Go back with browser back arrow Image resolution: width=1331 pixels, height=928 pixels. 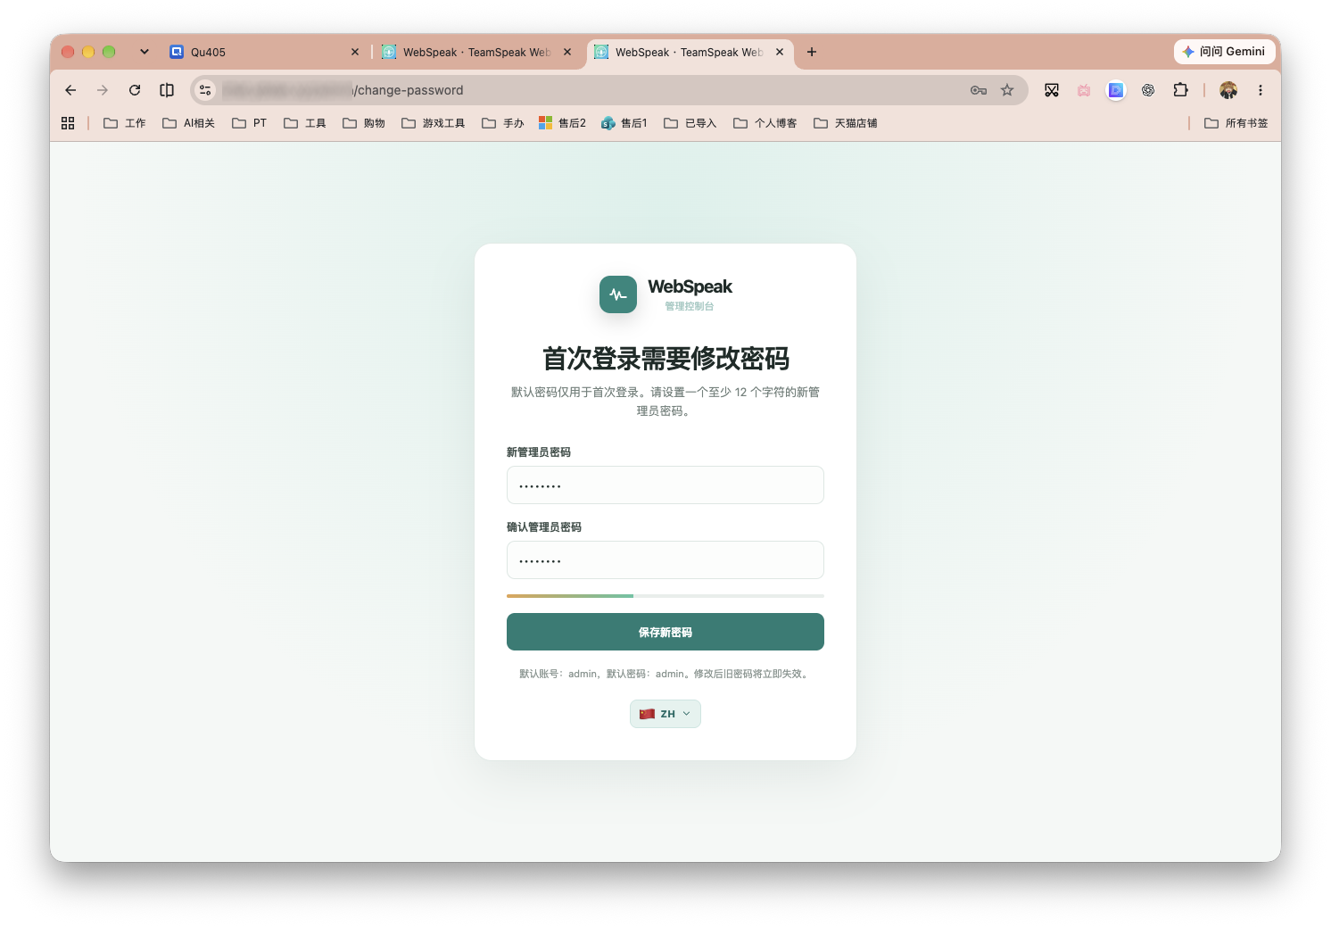70,90
